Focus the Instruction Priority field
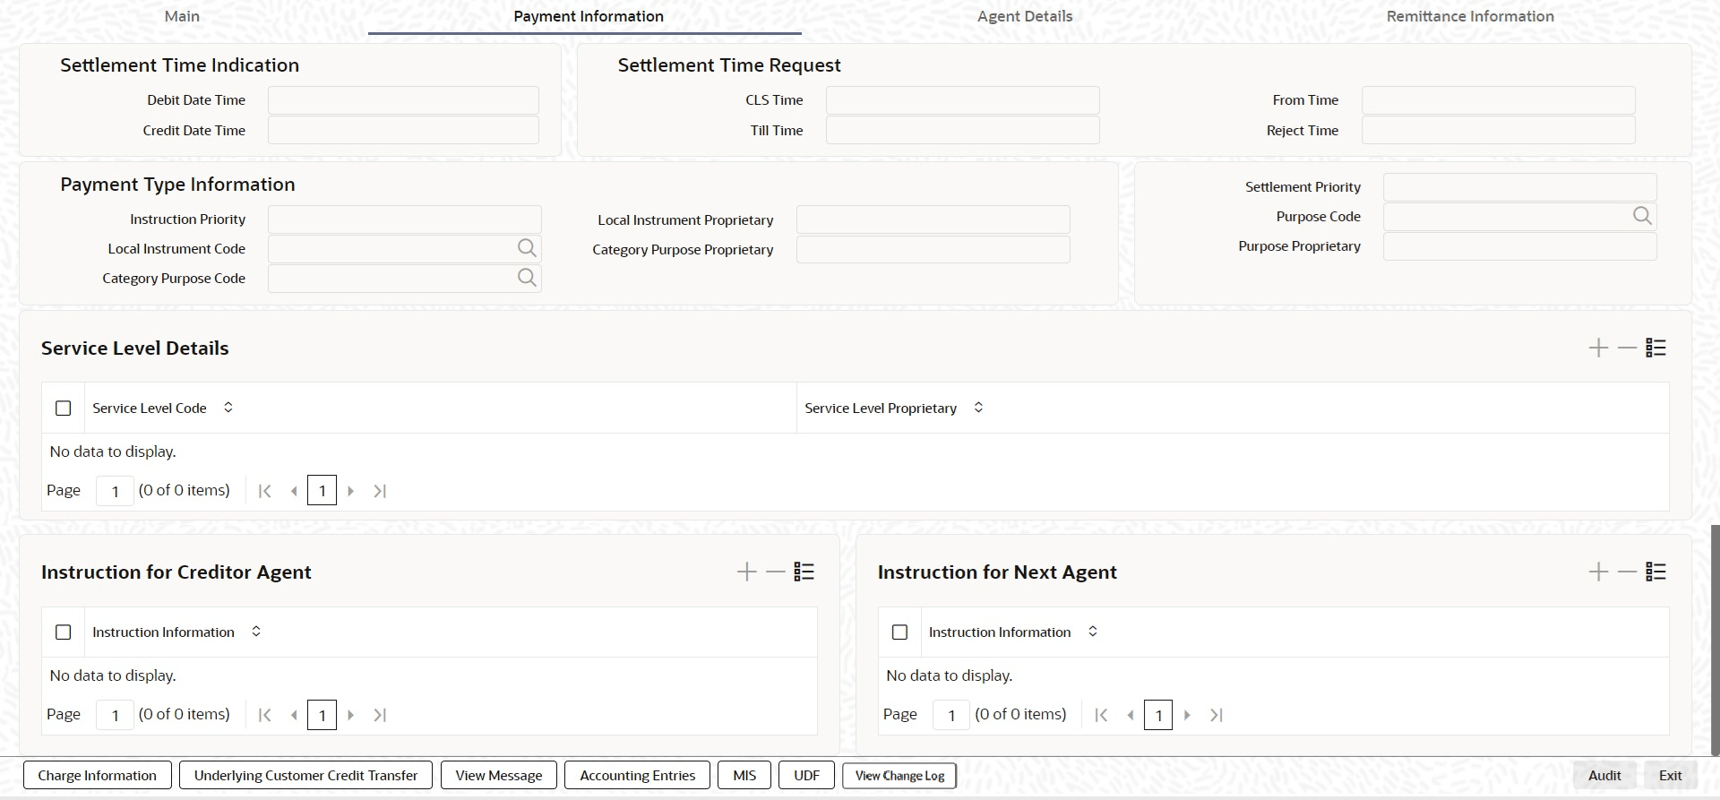The width and height of the screenshot is (1720, 800). point(404,219)
